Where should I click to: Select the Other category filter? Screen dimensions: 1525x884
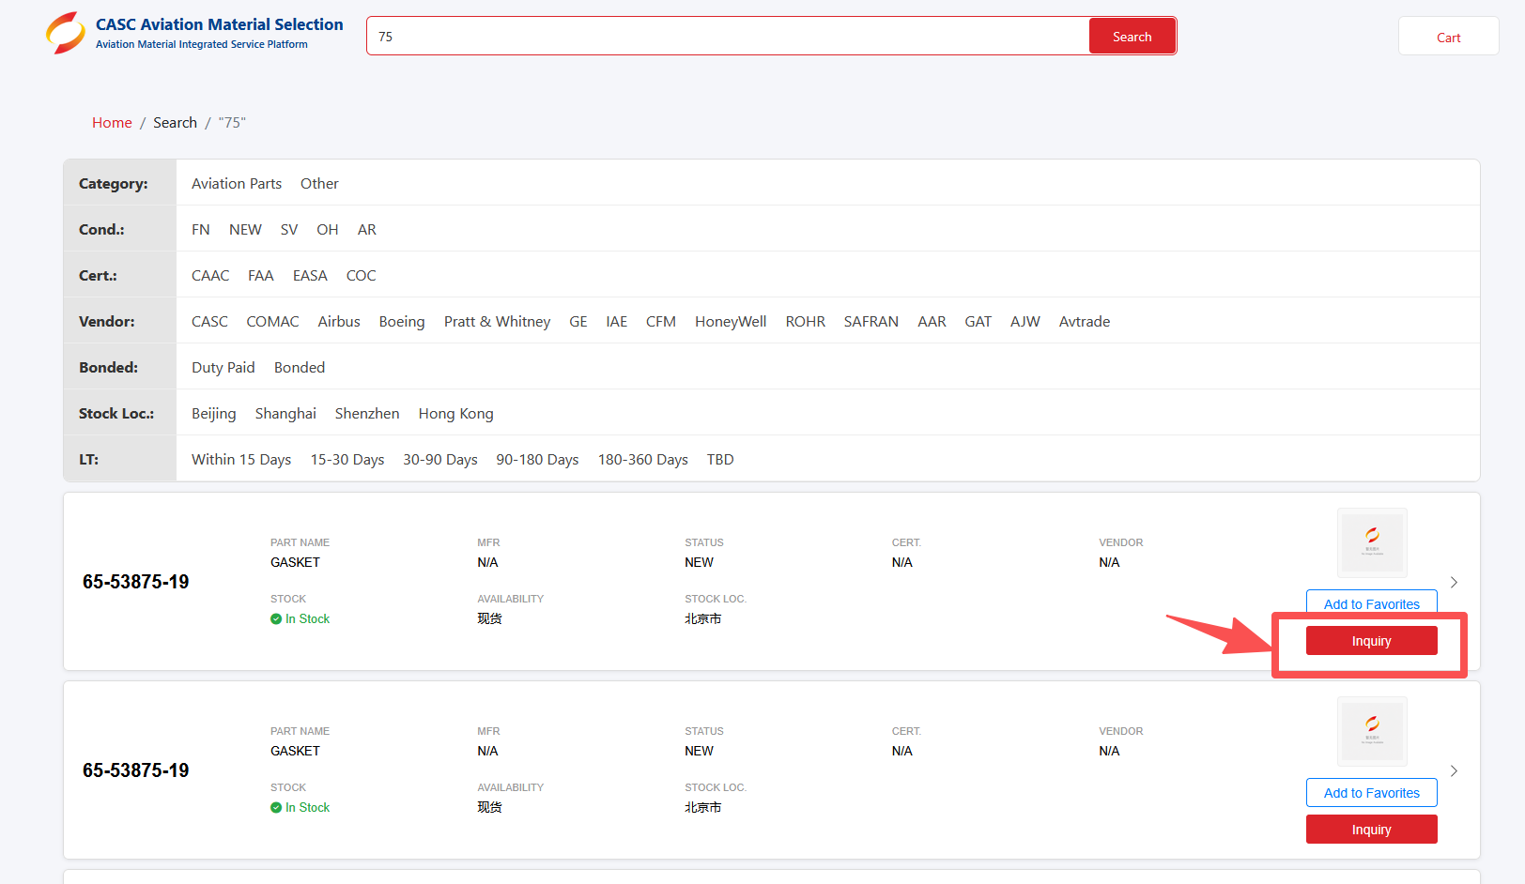319,184
